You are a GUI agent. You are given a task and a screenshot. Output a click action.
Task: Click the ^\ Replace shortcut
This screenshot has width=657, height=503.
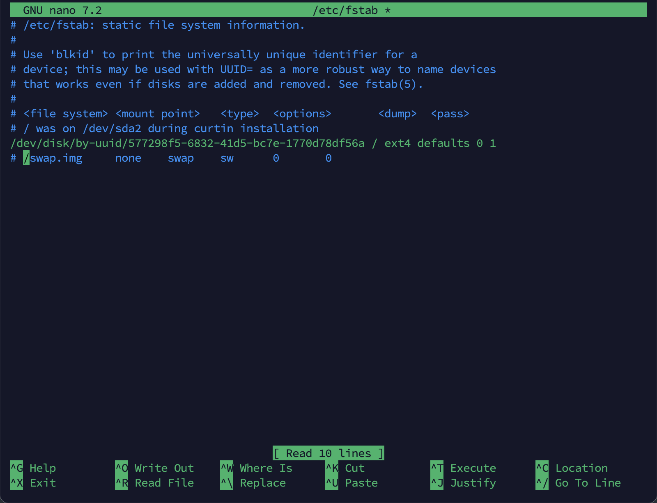[x=253, y=483]
